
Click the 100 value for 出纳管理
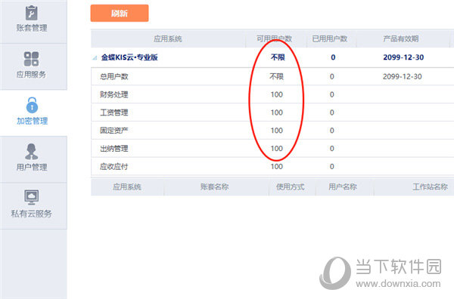pyautogui.click(x=276, y=149)
